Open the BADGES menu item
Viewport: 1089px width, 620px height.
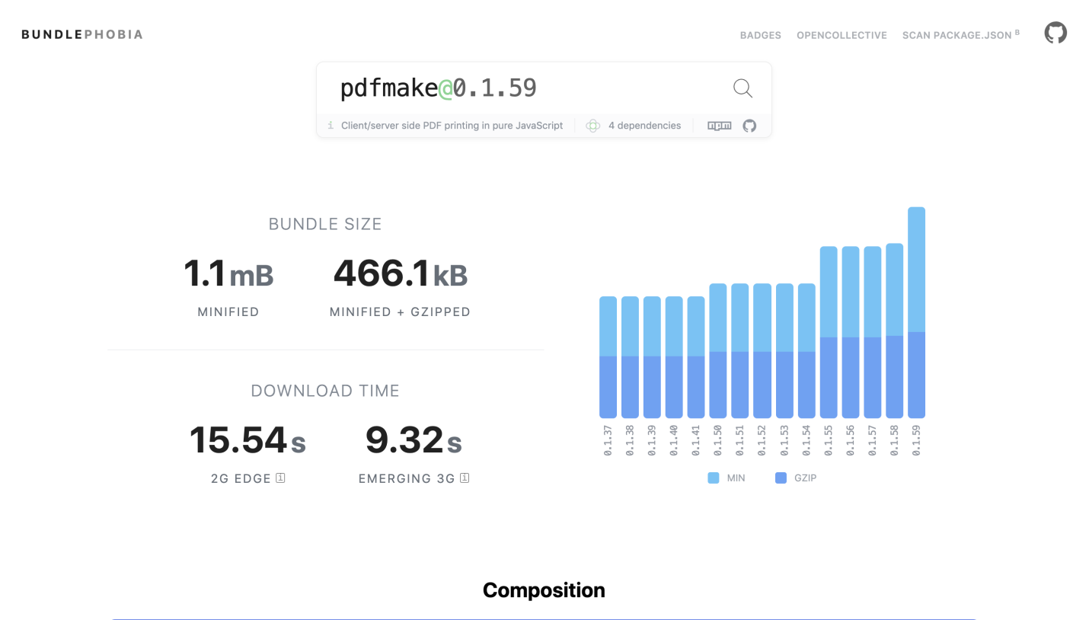pyautogui.click(x=760, y=35)
